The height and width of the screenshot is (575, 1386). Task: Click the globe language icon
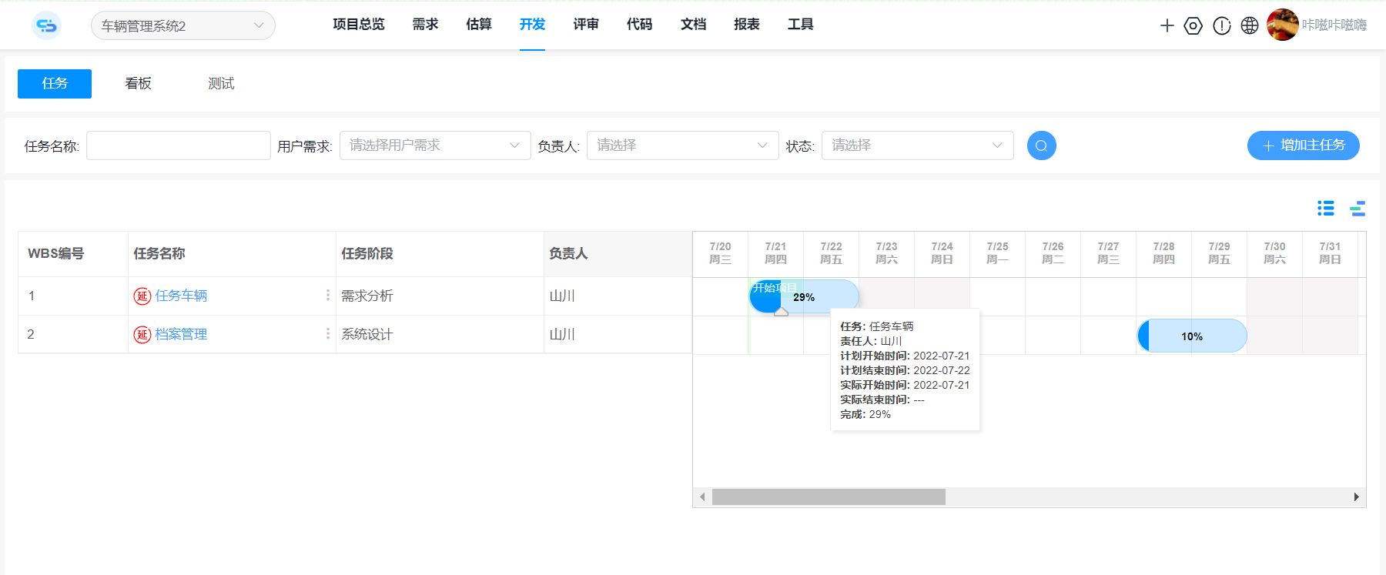(x=1250, y=25)
